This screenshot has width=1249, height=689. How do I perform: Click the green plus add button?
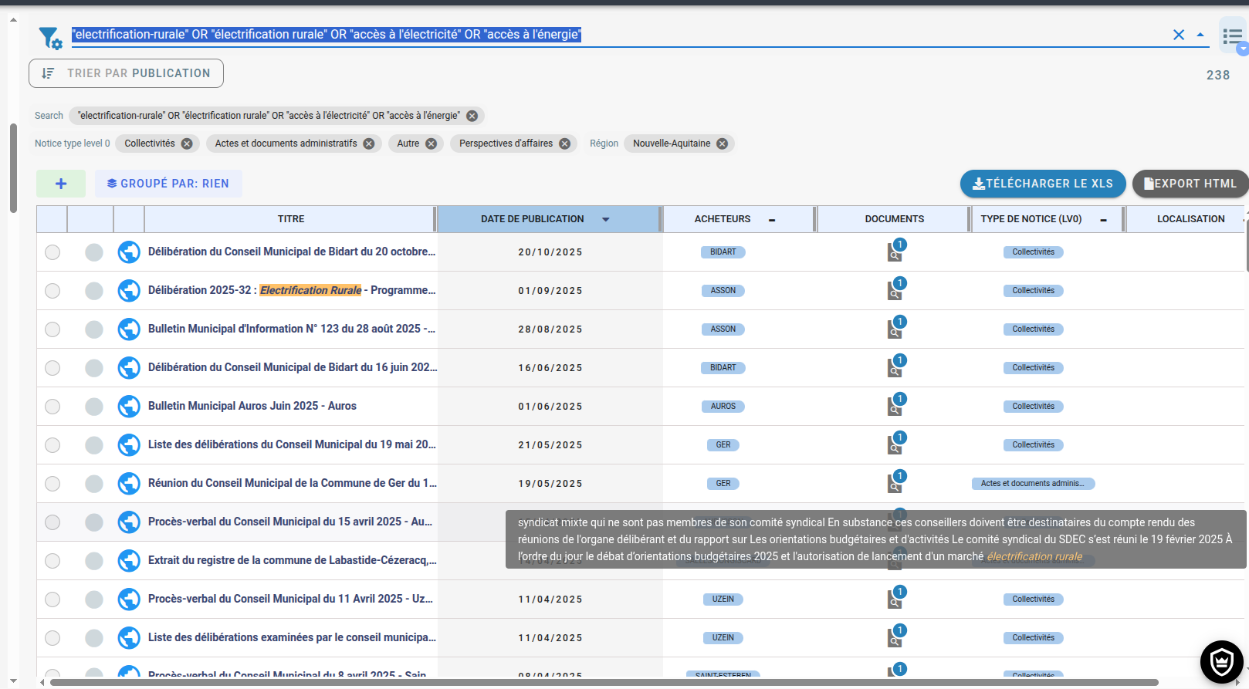61,184
